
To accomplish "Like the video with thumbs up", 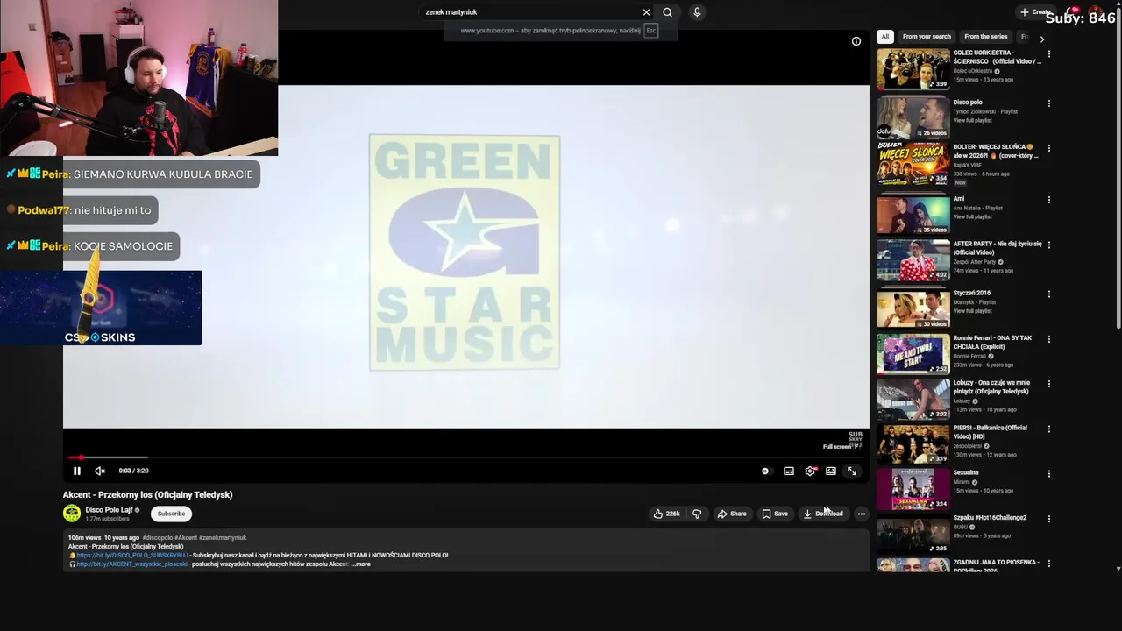I will 666,514.
